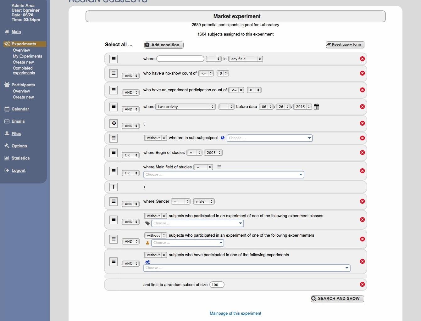Click the list icon beside Main field of studies

(x=219, y=167)
